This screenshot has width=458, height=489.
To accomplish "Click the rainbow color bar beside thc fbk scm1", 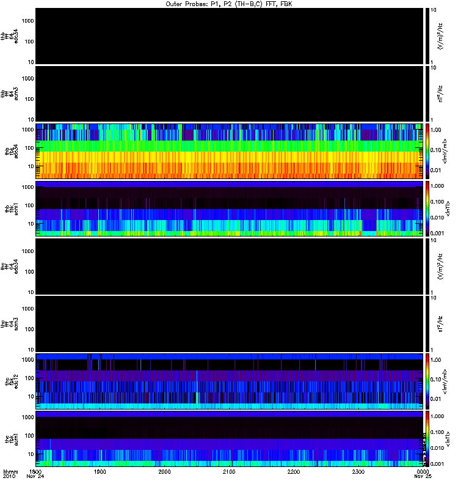I will pos(427,439).
